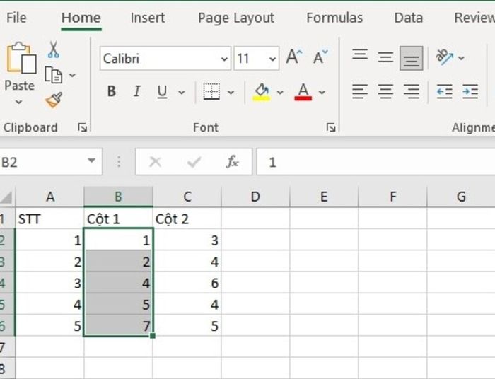Click the Paste clipboard icon
495x379 pixels.
coord(21,57)
